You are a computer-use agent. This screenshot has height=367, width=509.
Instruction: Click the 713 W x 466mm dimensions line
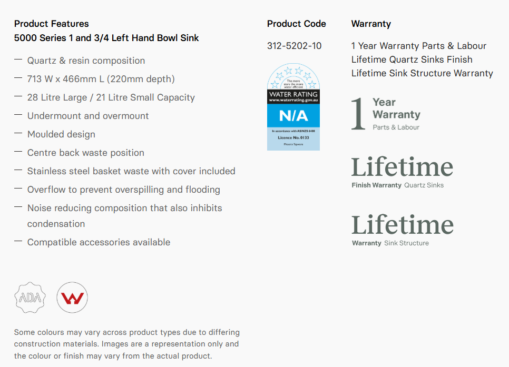101,79
